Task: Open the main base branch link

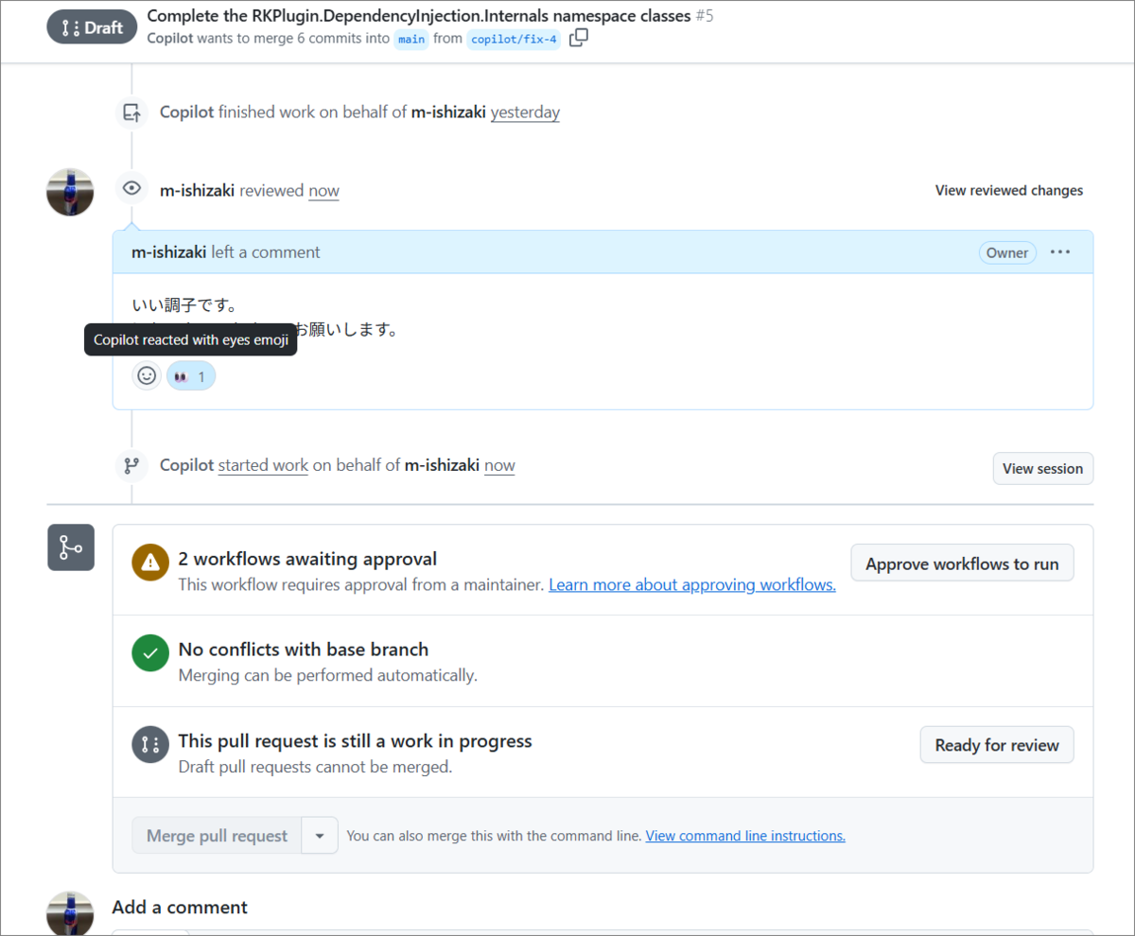Action: 411,40
